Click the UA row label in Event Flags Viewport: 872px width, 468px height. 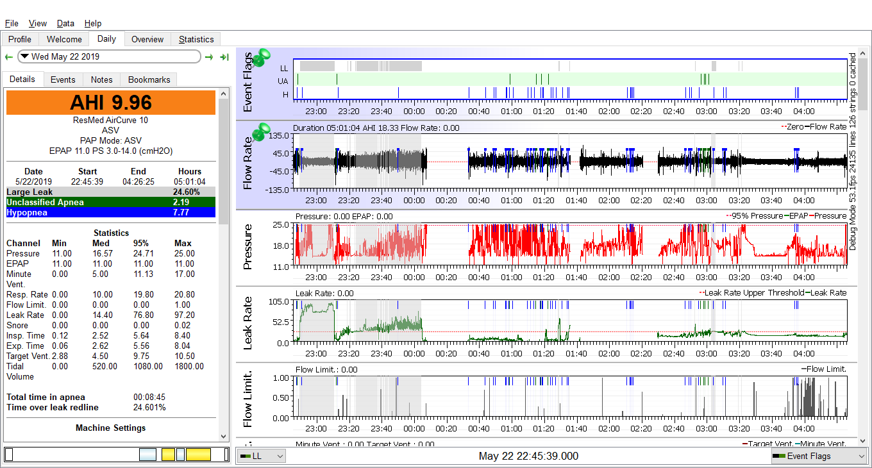[x=283, y=81]
